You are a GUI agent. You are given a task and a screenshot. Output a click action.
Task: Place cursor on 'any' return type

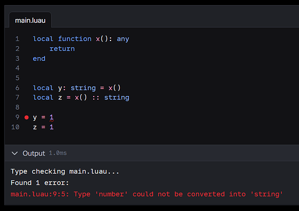(123, 39)
